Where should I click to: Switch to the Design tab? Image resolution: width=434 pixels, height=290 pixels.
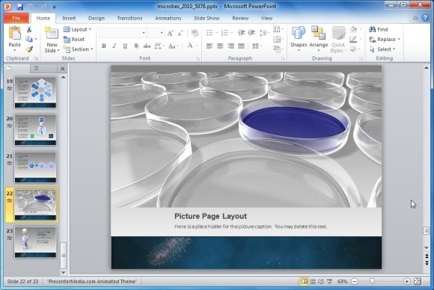pyautogui.click(x=97, y=18)
